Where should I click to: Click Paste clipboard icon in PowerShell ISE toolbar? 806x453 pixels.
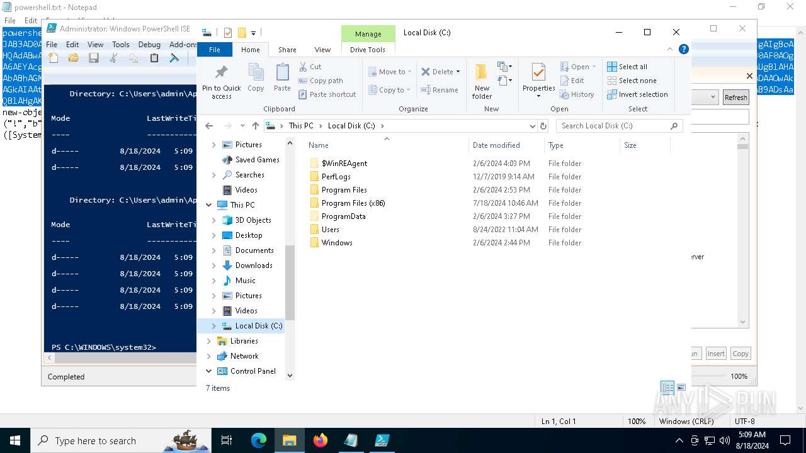(154, 58)
